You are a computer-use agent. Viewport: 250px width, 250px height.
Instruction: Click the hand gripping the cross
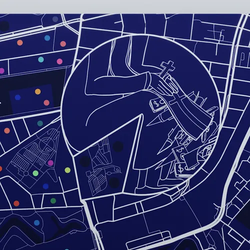tap(166, 85)
